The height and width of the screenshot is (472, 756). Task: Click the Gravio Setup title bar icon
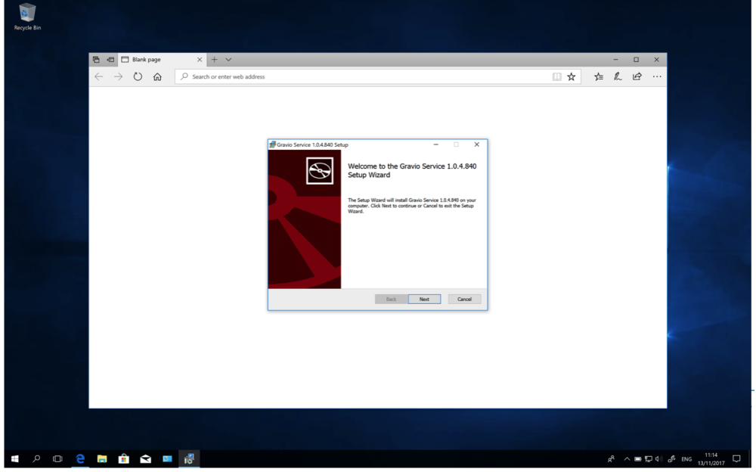point(272,144)
